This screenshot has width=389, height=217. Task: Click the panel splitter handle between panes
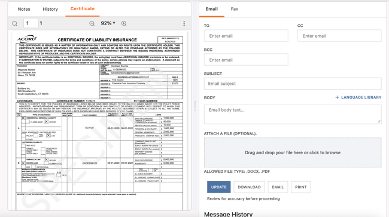pyautogui.click(x=195, y=106)
